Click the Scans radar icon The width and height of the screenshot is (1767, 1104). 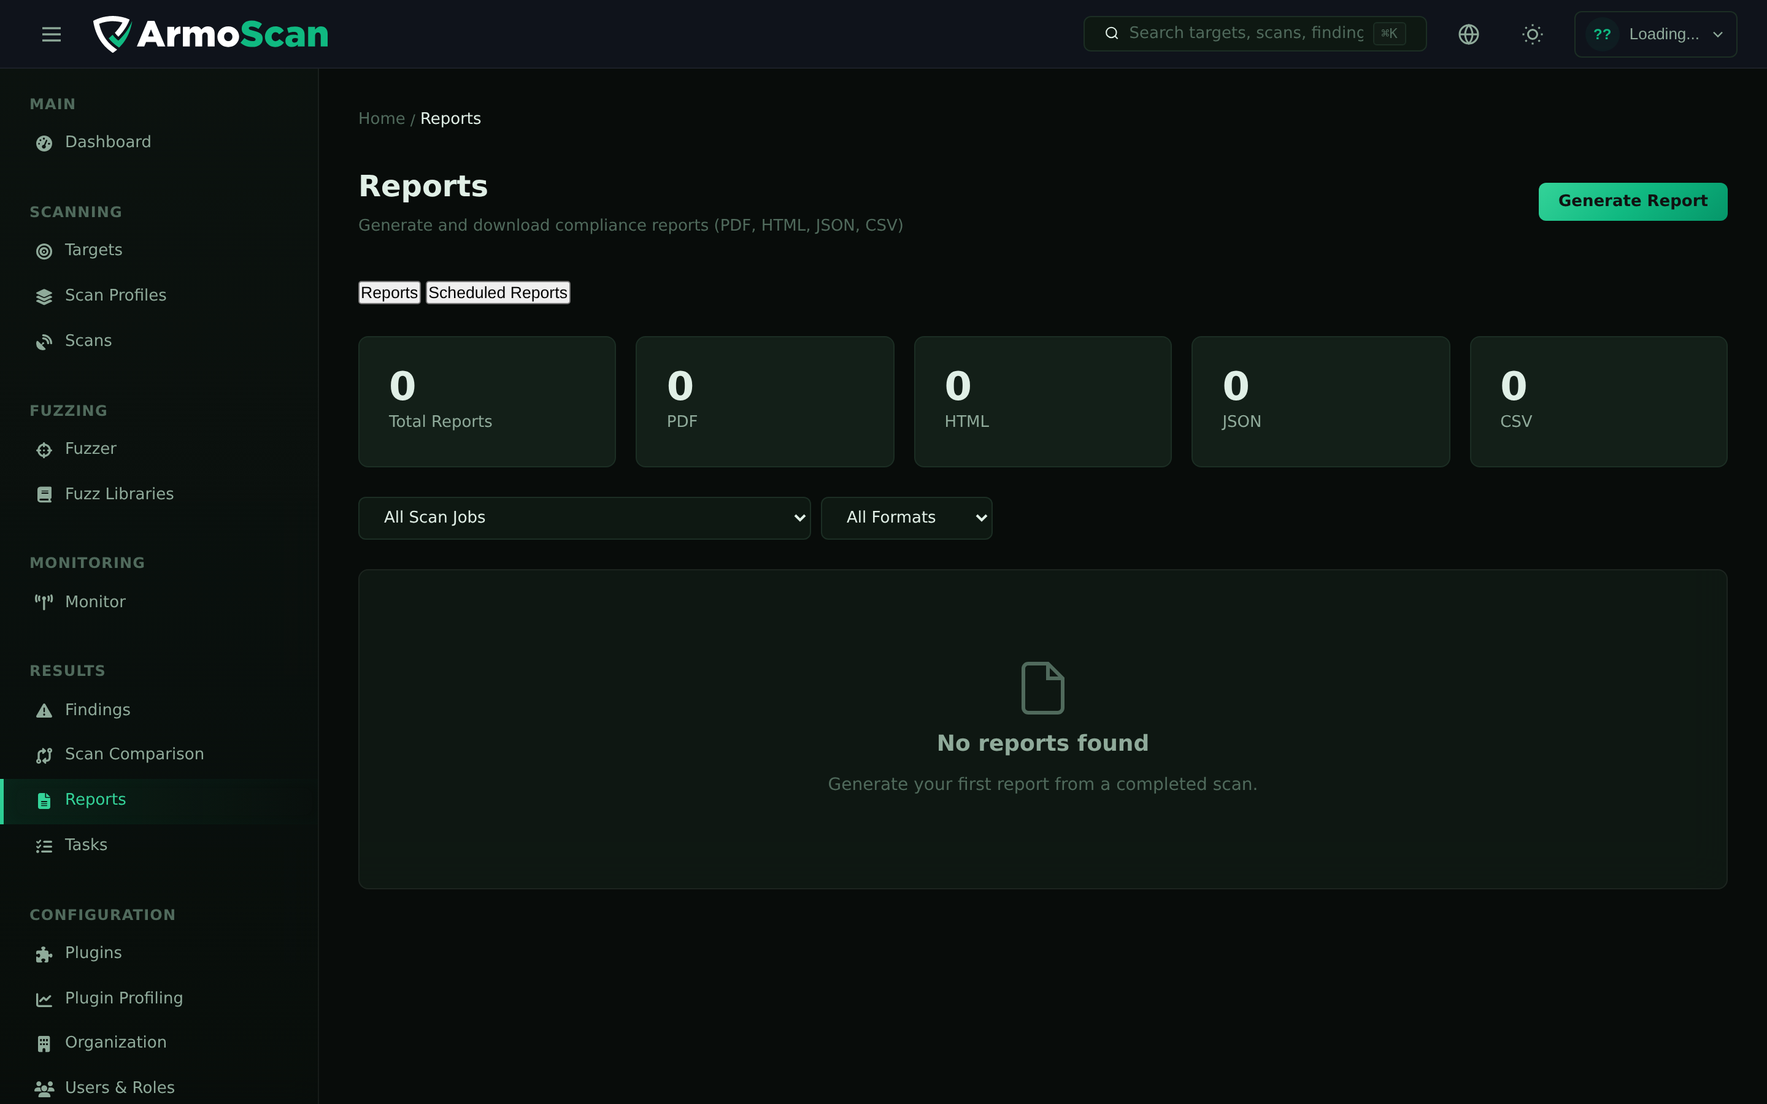(44, 342)
